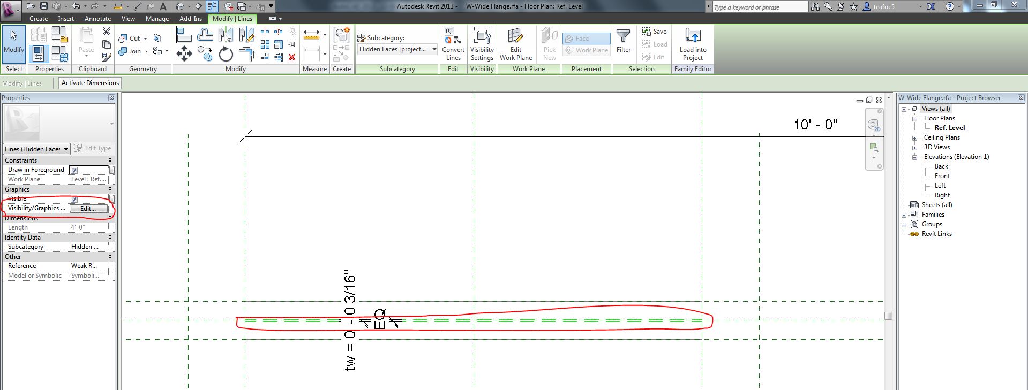
Task: Close the Properties palette
Action: pos(111,98)
